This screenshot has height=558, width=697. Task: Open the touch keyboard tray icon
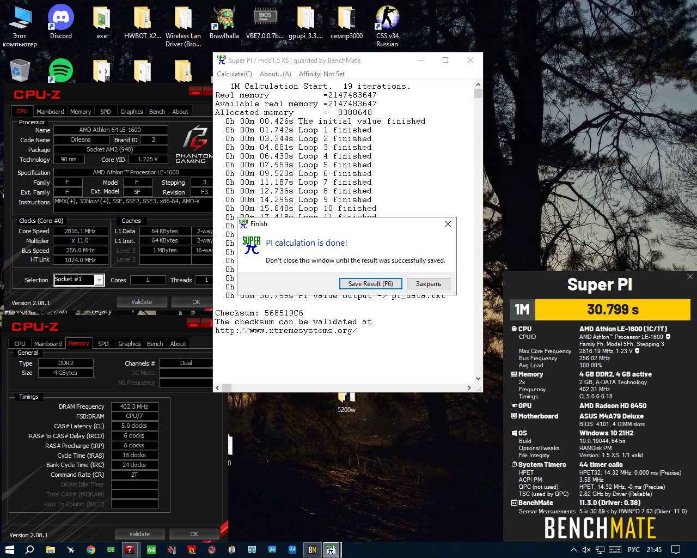(615, 549)
